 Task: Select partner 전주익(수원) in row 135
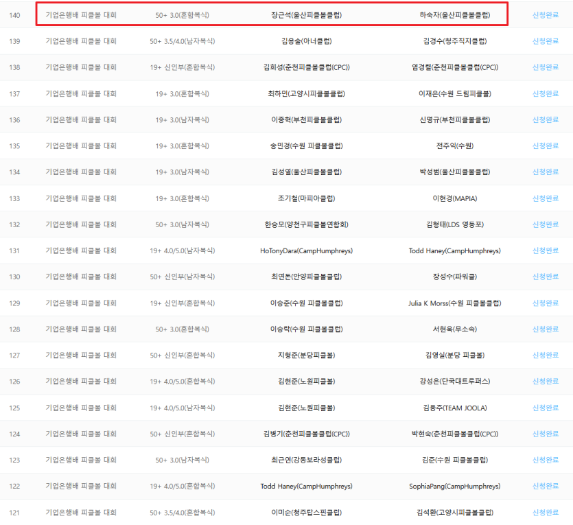454,145
